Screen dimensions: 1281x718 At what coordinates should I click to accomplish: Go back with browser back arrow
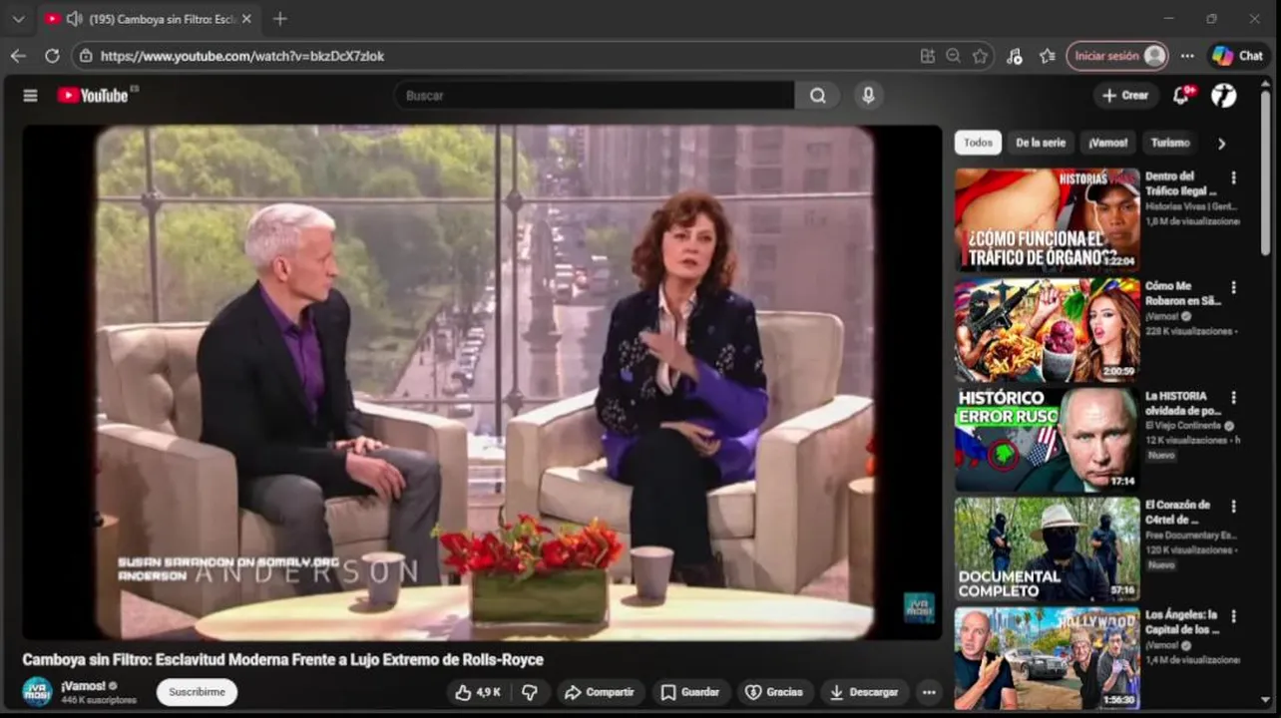[18, 56]
